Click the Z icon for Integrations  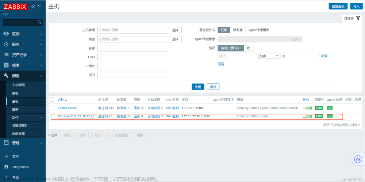[6, 167]
